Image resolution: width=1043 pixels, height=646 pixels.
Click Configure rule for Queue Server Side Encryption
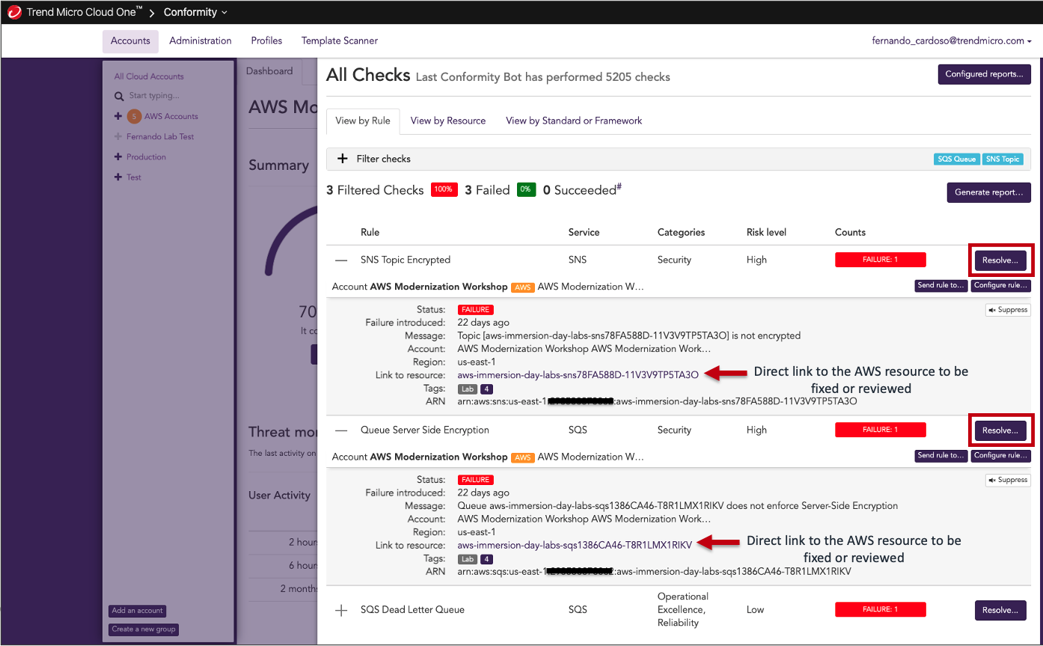point(1000,455)
